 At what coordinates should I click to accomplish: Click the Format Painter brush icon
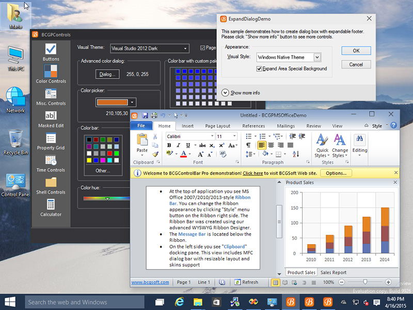pos(155,154)
